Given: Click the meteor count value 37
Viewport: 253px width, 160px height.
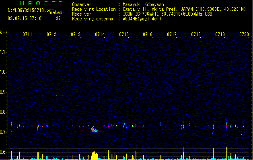Looking at the screenshot, I should (58, 18).
